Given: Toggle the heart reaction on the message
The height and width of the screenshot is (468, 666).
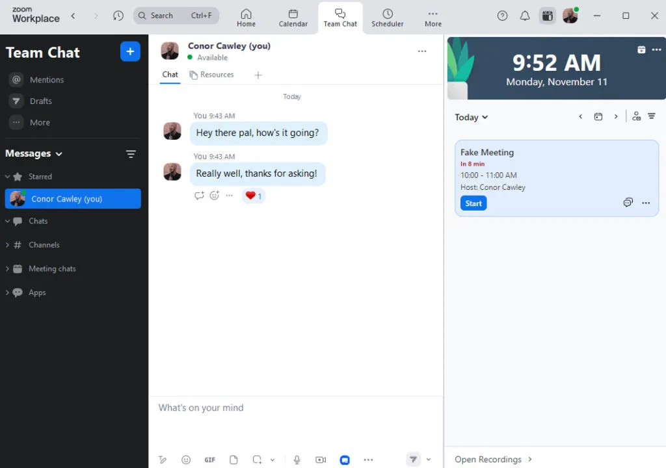Looking at the screenshot, I should [253, 196].
